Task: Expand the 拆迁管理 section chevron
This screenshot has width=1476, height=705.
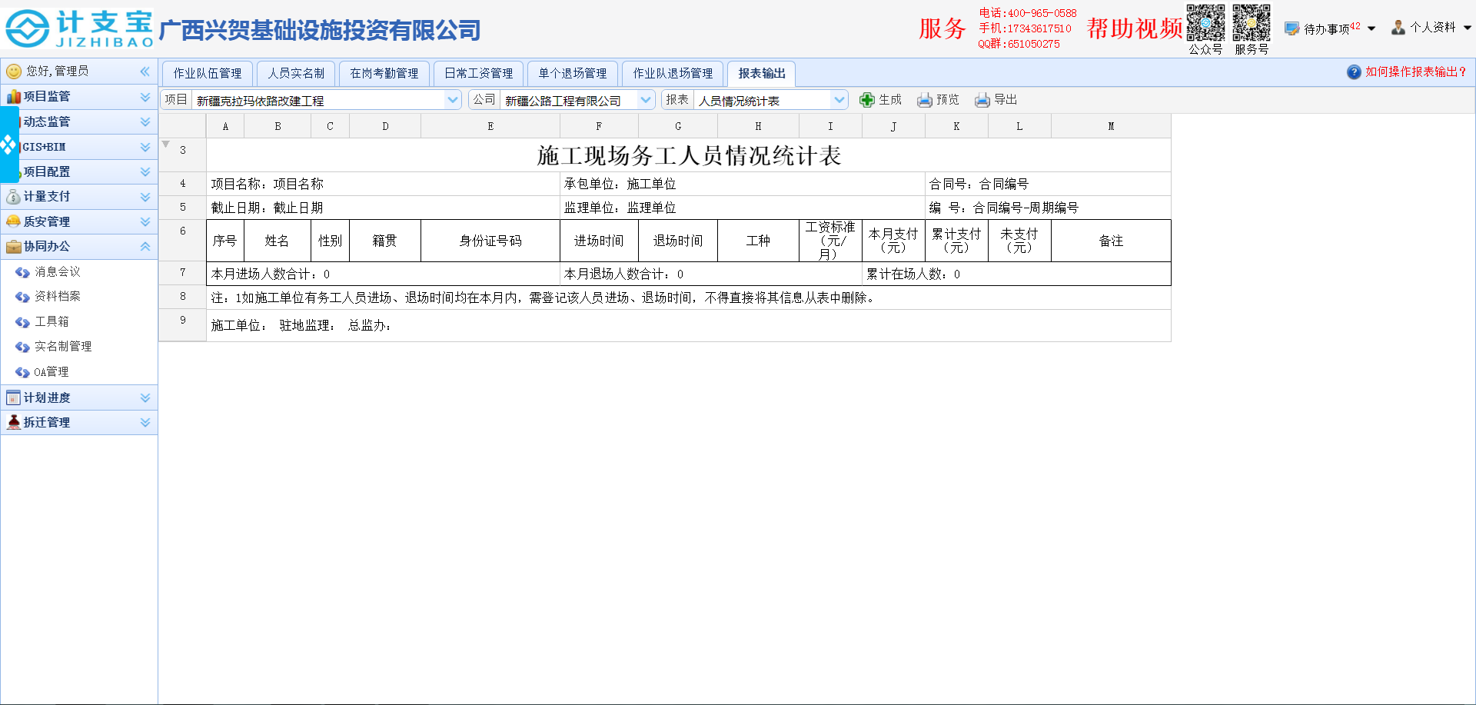Action: (x=145, y=423)
